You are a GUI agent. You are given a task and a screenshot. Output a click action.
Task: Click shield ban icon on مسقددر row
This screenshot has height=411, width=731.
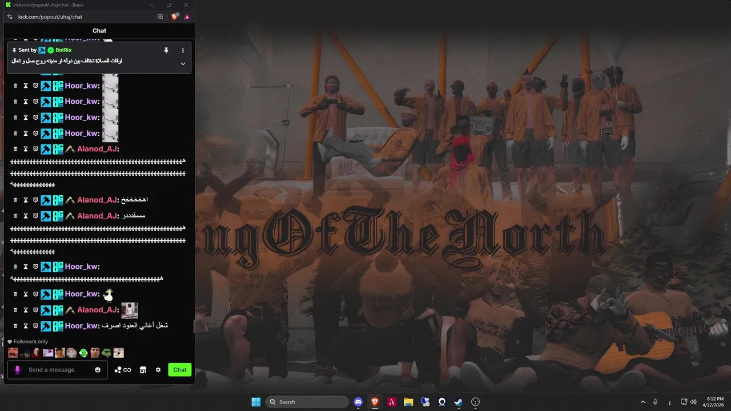tap(35, 216)
